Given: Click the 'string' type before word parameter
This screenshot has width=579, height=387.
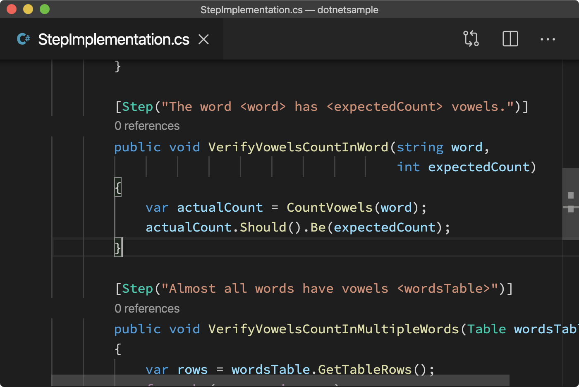Looking at the screenshot, I should click(420, 147).
